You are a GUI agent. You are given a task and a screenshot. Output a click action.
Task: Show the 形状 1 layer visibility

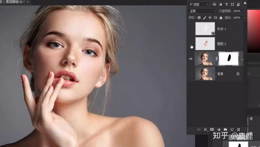(191, 29)
